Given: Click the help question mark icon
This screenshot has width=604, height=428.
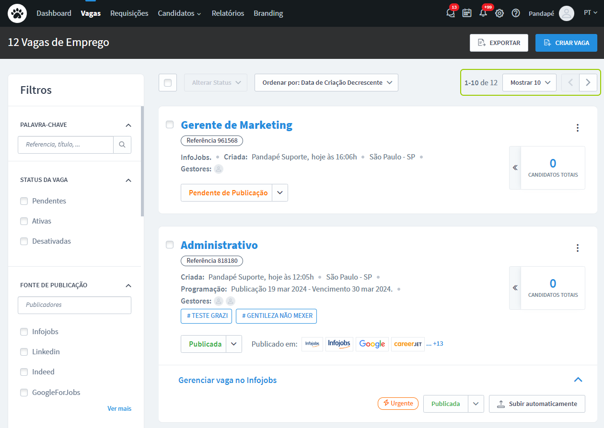Looking at the screenshot, I should [516, 13].
